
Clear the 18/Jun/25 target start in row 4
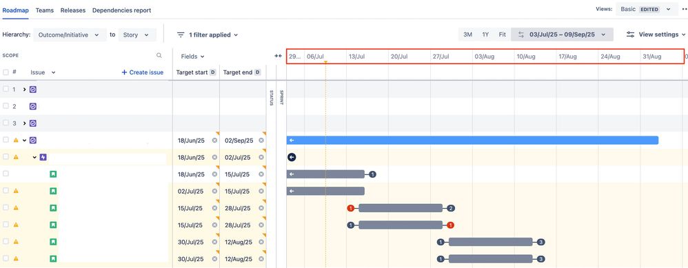coord(214,141)
